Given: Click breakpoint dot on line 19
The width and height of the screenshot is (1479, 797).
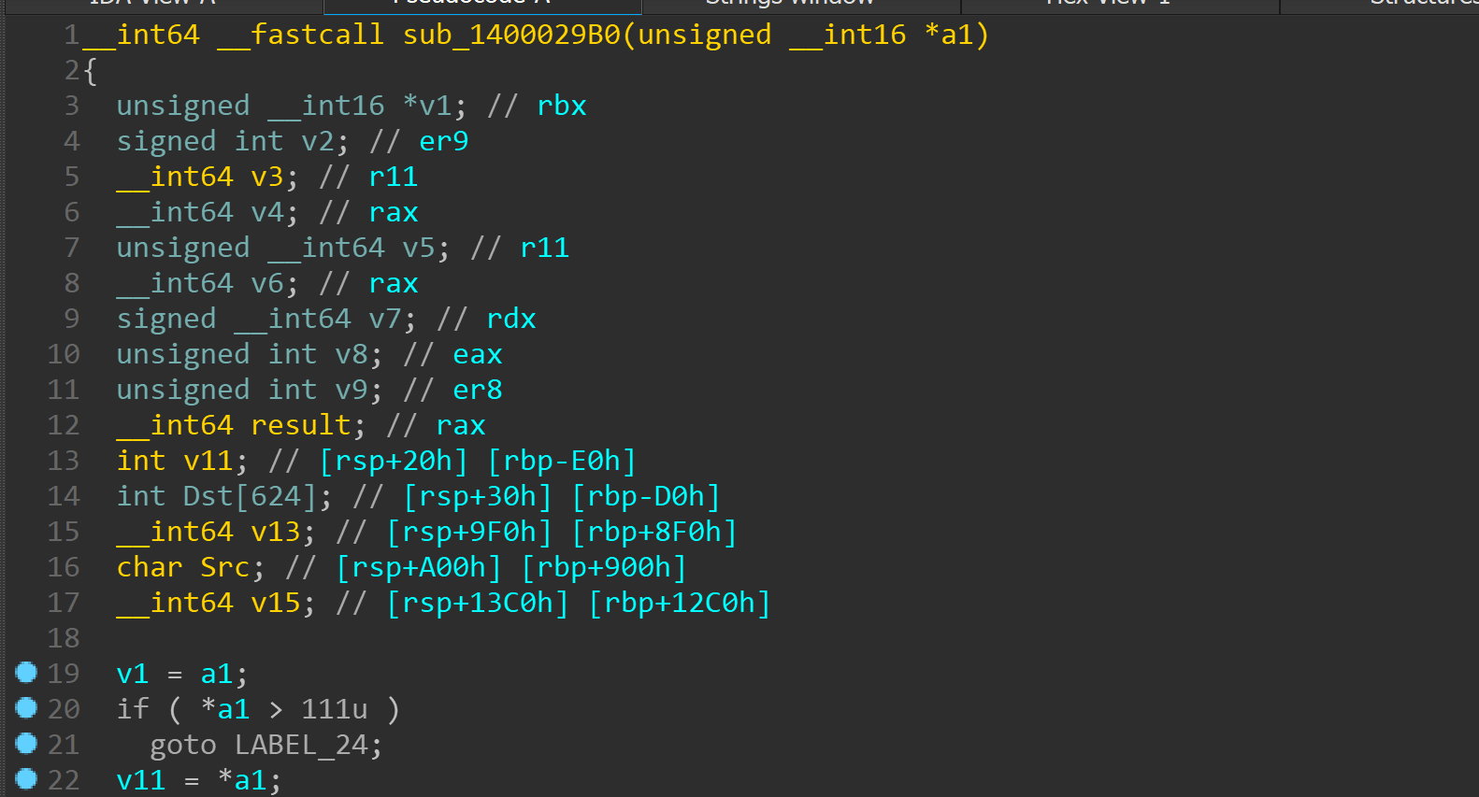Looking at the screenshot, I should pos(26,672).
